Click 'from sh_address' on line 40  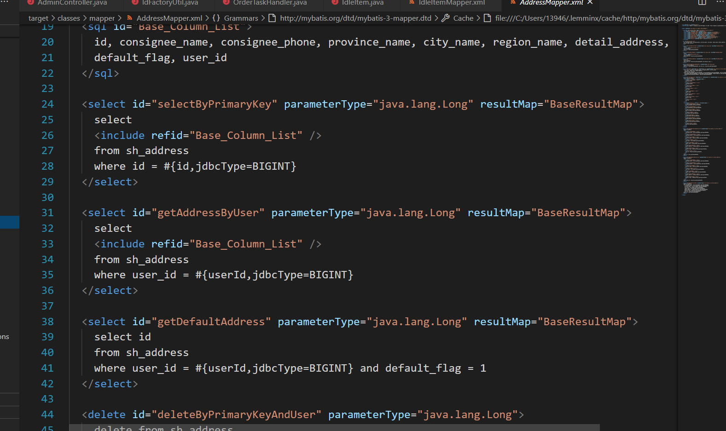141,353
